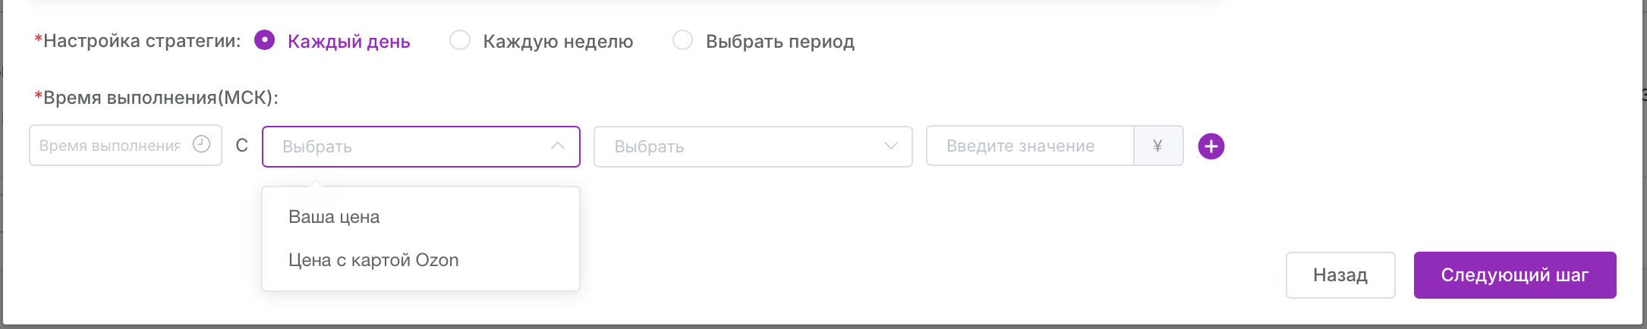Click inside the active purple-bordered Выбрать box
The width and height of the screenshot is (1647, 329).
pyautogui.click(x=421, y=146)
